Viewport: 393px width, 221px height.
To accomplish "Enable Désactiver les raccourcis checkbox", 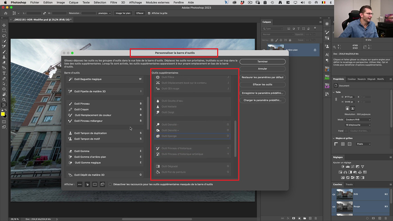I will coord(110,185).
